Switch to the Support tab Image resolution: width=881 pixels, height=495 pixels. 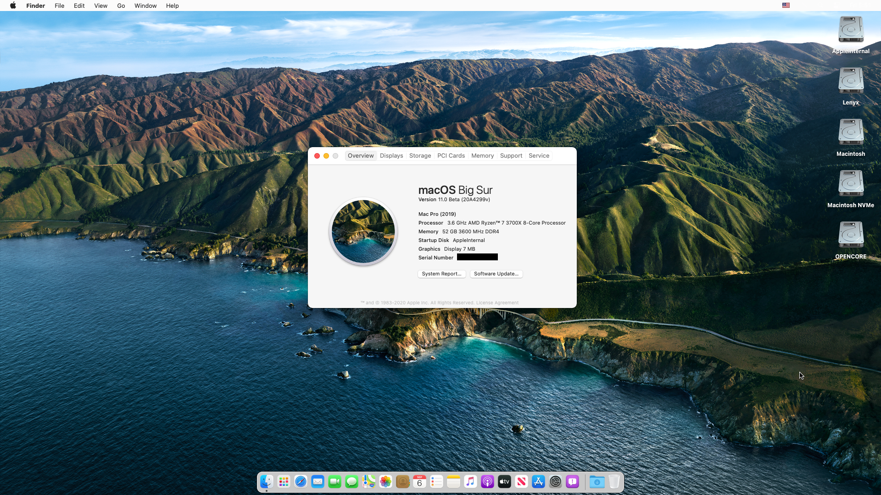(511, 156)
